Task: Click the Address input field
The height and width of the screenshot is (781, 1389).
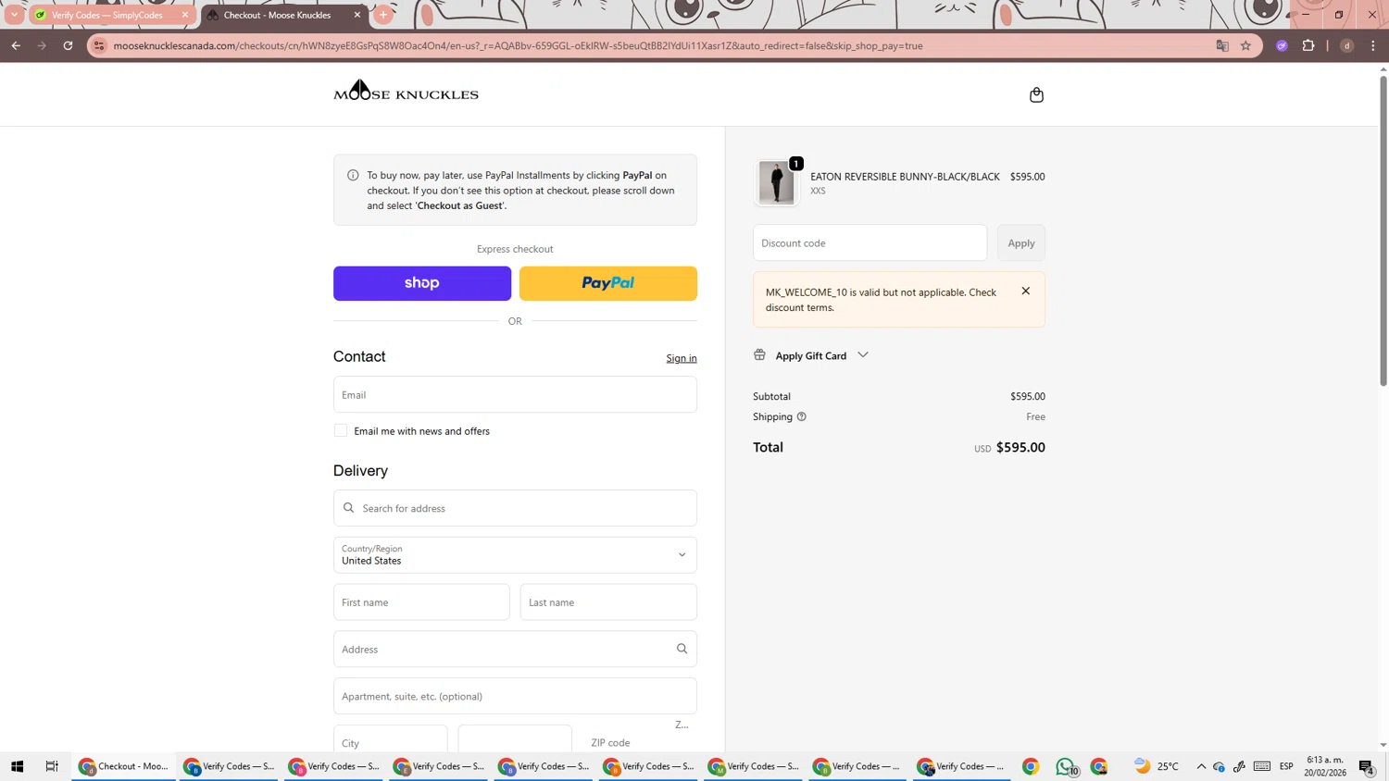Action: 515,649
